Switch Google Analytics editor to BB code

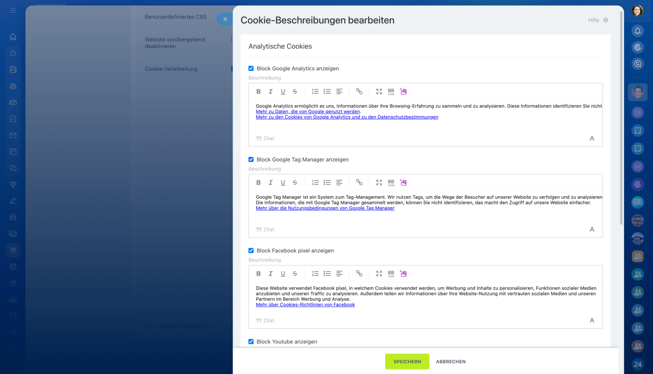tap(391, 92)
